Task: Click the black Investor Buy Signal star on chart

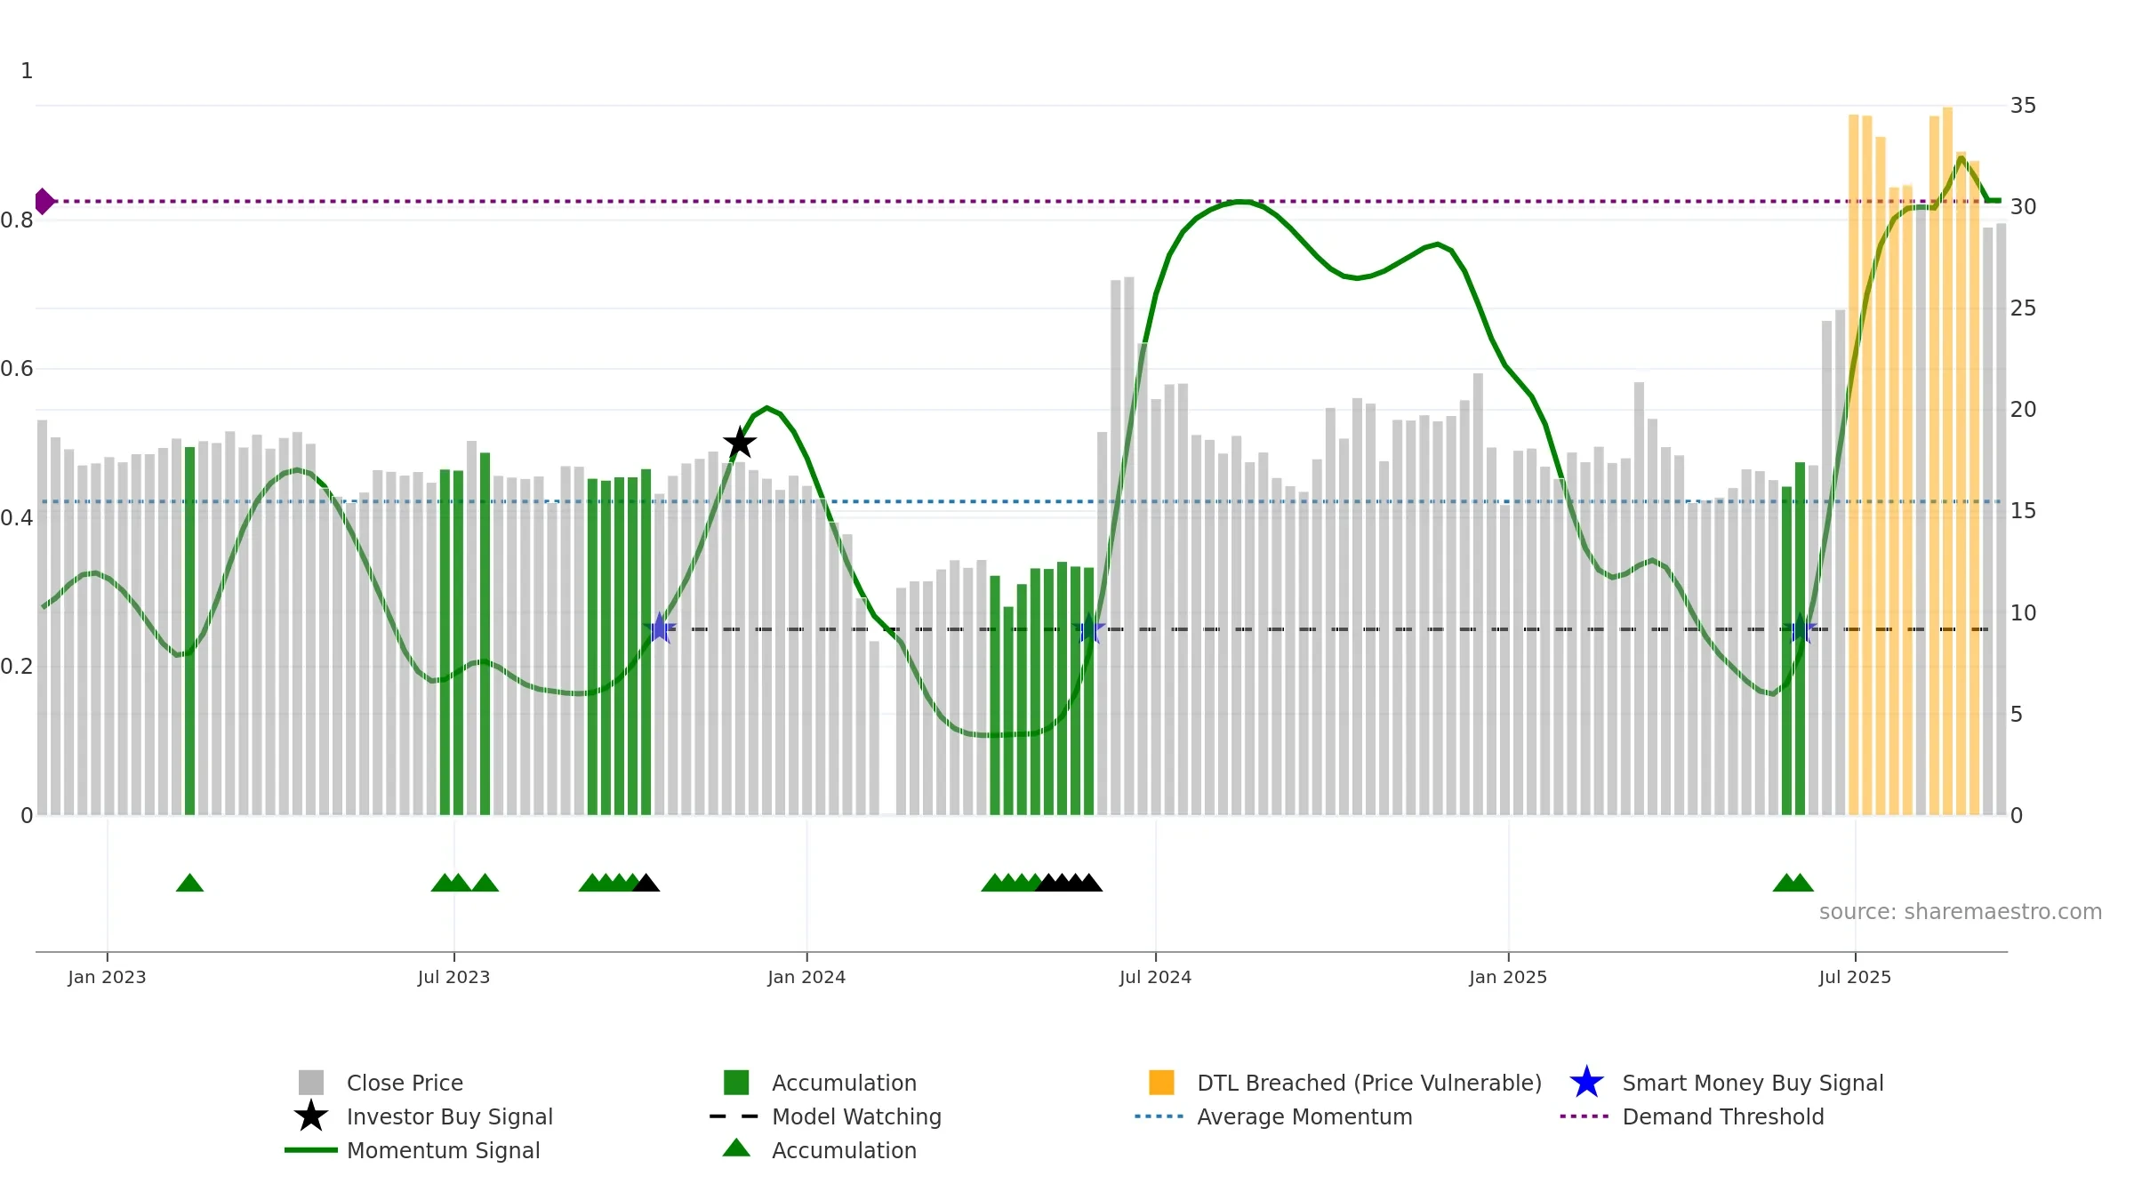Action: (740, 443)
